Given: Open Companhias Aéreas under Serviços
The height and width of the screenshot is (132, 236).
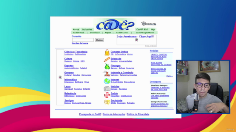Looking at the screenshot, I should click(x=81, y=103).
